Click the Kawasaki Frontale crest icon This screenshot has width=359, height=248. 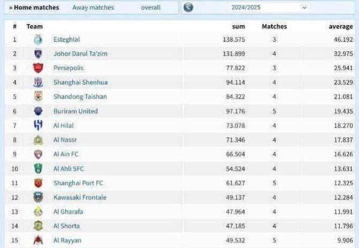pos(38,197)
